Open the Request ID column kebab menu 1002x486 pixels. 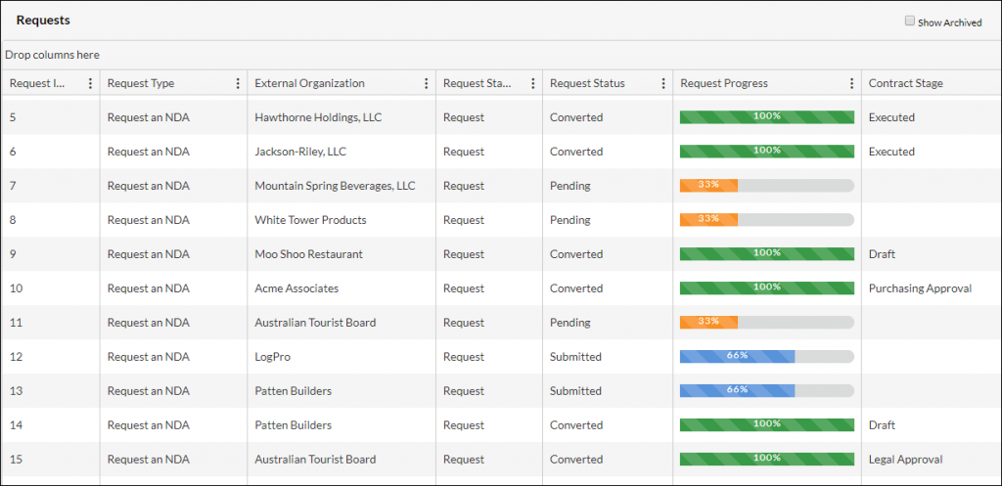point(90,83)
